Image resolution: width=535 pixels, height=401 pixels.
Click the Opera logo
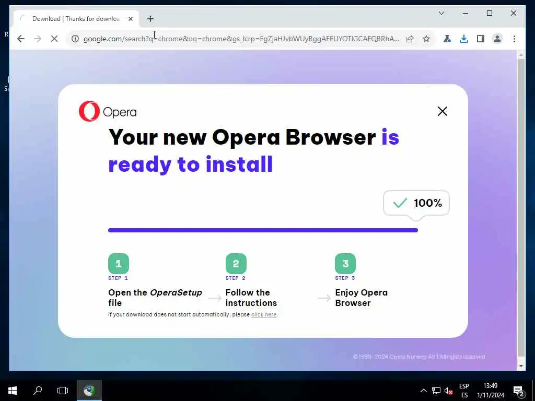[x=108, y=111]
